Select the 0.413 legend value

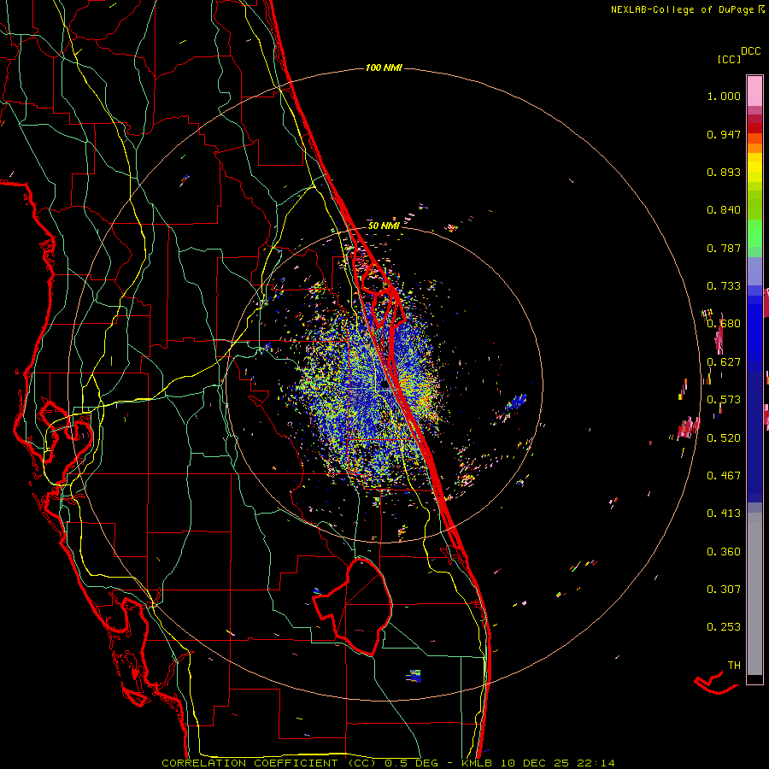724,514
